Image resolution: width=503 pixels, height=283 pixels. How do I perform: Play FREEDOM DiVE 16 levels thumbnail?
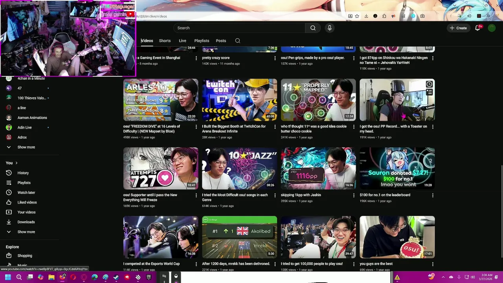click(x=161, y=100)
